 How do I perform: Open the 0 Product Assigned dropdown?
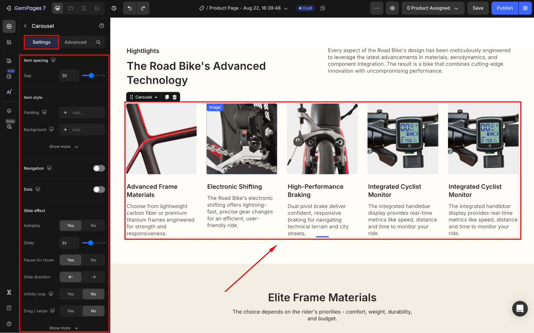433,8
